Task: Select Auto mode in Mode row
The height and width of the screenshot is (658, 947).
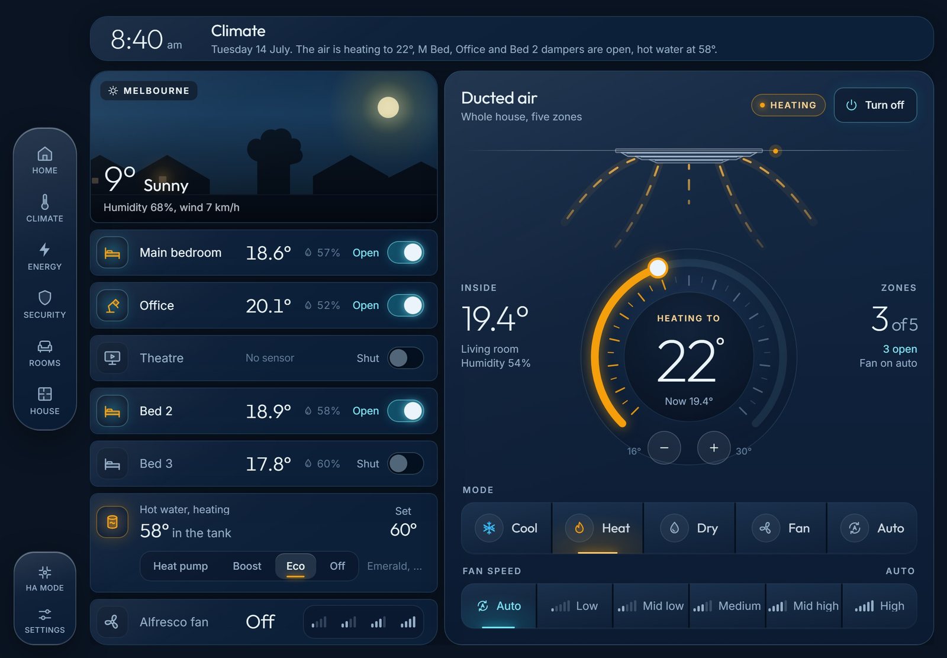Action: tap(872, 528)
